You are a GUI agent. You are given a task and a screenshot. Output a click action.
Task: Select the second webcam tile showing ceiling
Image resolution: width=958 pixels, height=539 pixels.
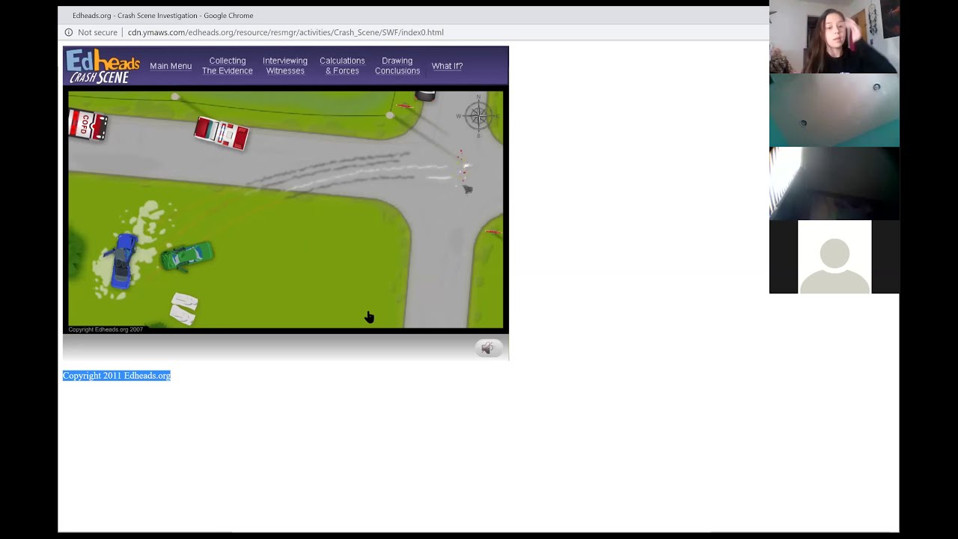pos(834,110)
